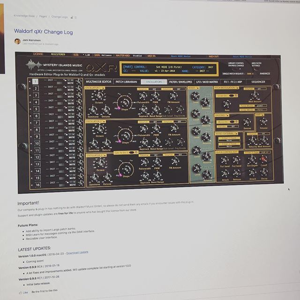Switch to the Patch Librarian tab

pos(126,82)
